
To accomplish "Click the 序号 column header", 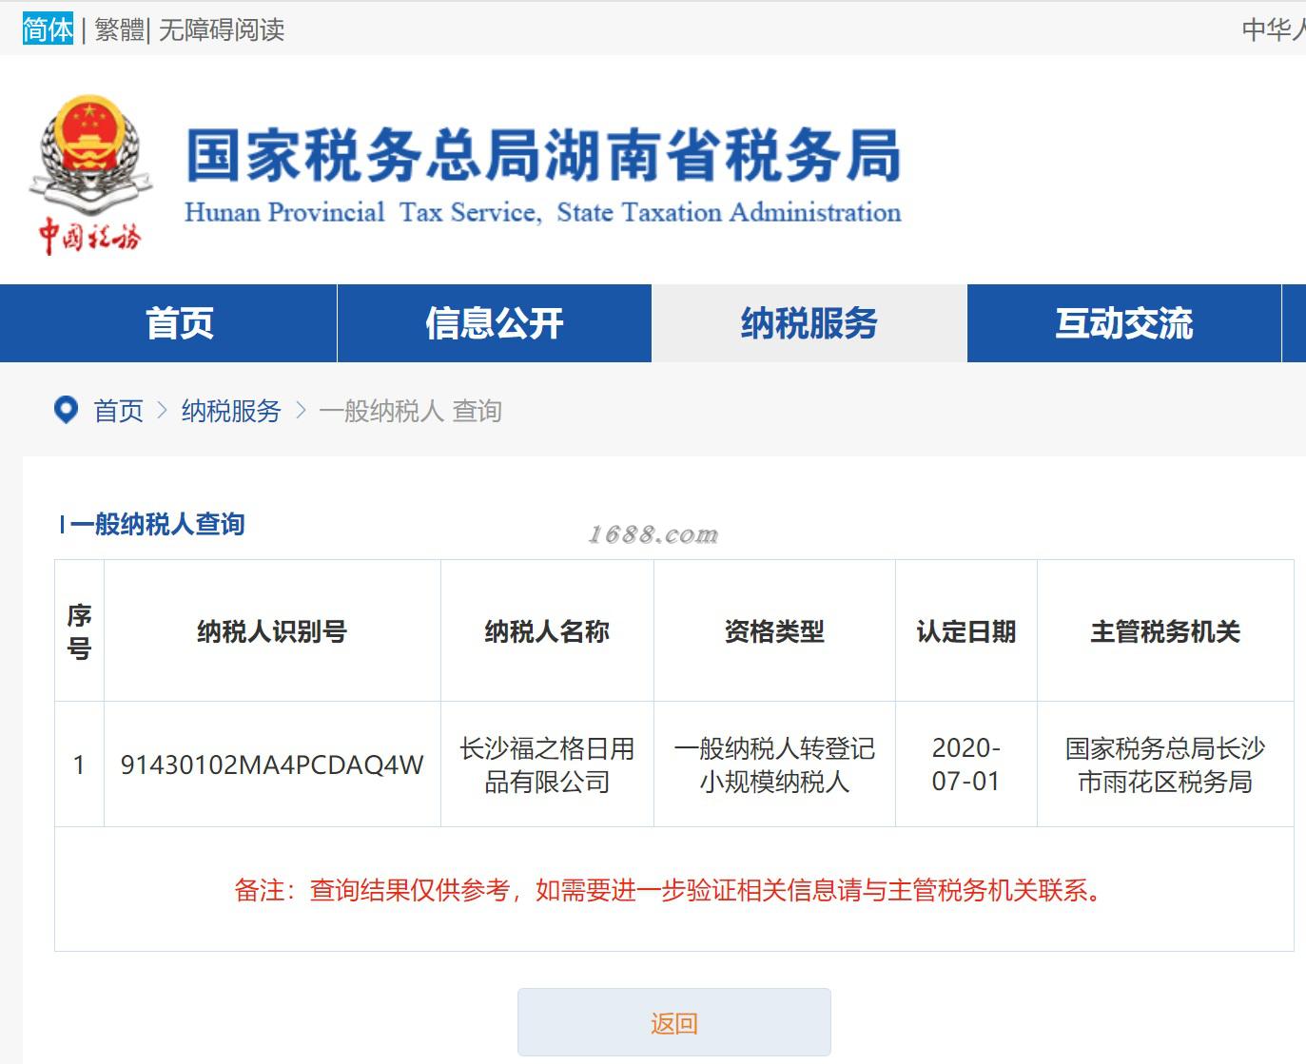I will pos(79,631).
